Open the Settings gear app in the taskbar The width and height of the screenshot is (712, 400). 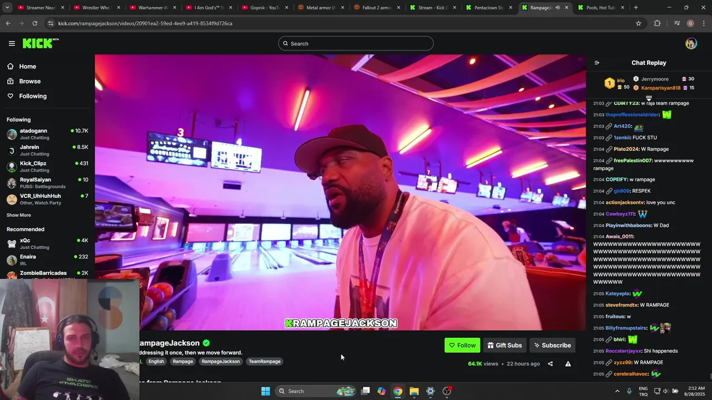coord(430,391)
